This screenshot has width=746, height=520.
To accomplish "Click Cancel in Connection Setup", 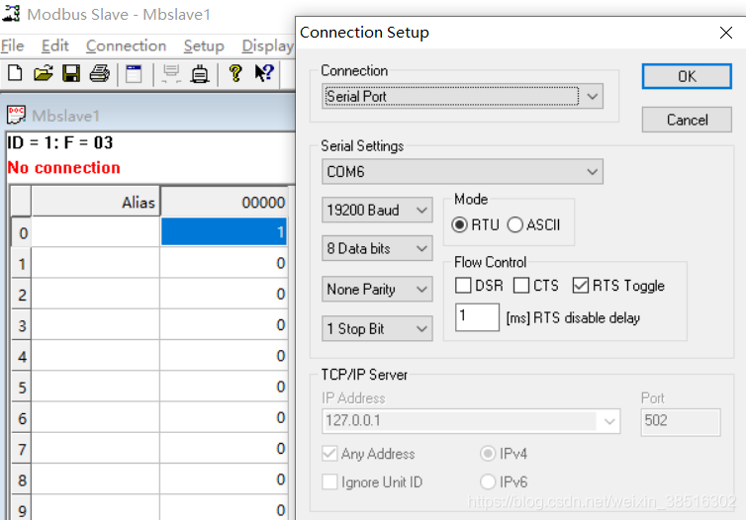I will pos(687,120).
